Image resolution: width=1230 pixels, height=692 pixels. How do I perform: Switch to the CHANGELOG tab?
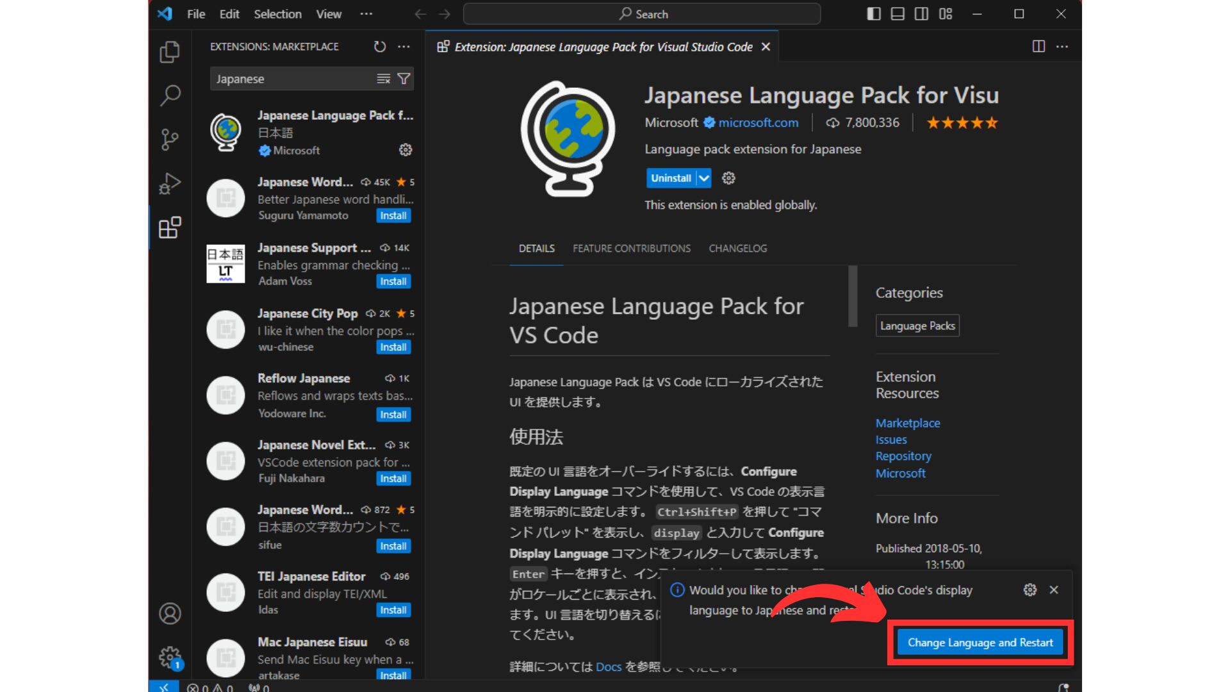click(x=737, y=249)
